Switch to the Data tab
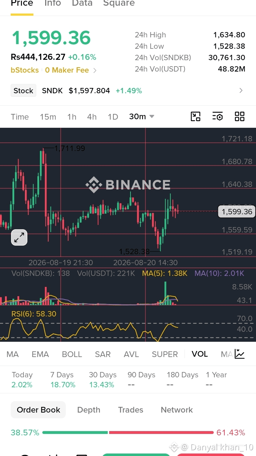The height and width of the screenshot is (456, 256). point(82,4)
